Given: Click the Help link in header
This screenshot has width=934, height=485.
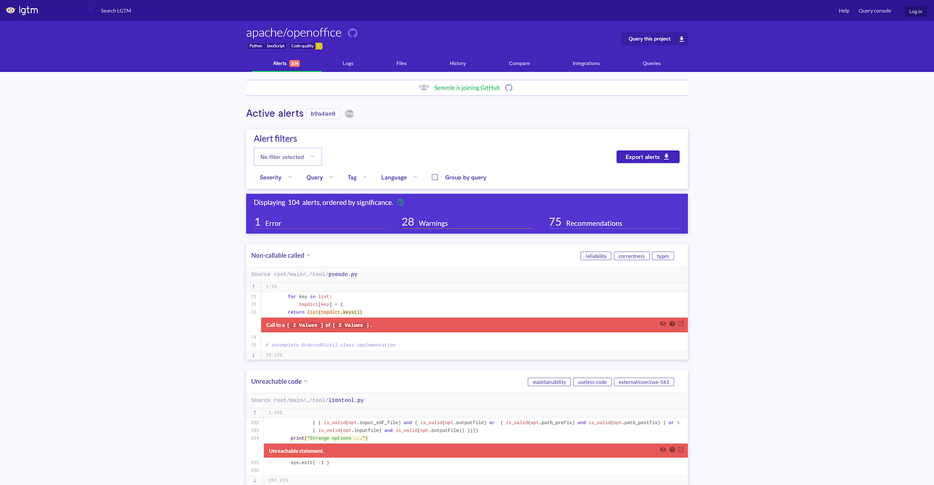Looking at the screenshot, I should [x=844, y=11].
